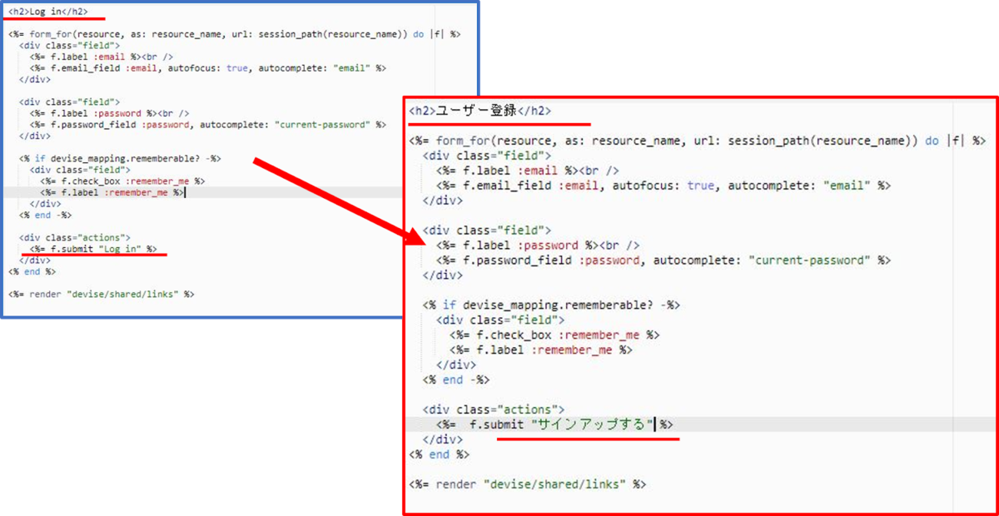Click div class="actions" in the ユーザー登録 panel
999x516 pixels.
click(494, 409)
